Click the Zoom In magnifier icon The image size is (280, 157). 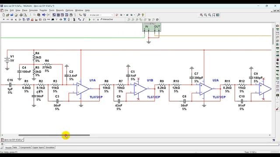coord(201,15)
